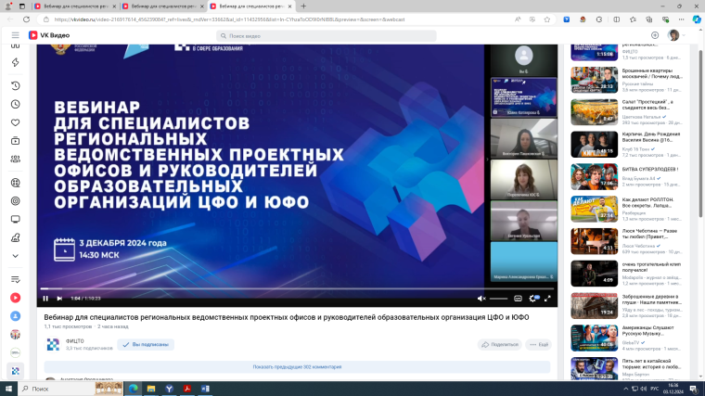705x396 pixels.
Task: Click the Поделиться share button
Action: click(x=499, y=345)
